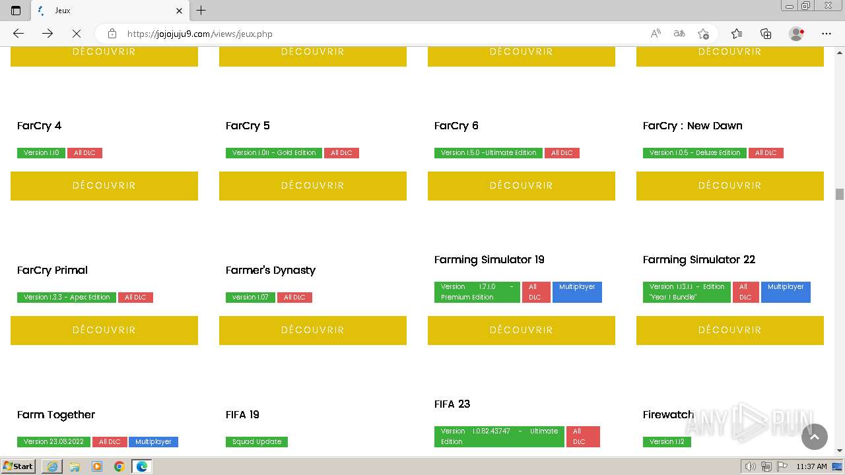Open a new browser tab
The width and height of the screenshot is (845, 475).
[x=201, y=11]
